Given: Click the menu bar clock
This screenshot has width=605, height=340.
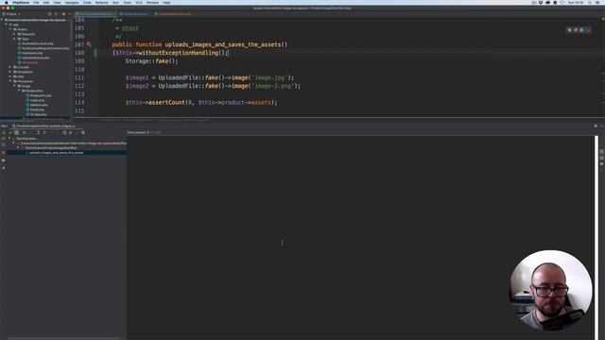Looking at the screenshot, I should pos(576,2).
